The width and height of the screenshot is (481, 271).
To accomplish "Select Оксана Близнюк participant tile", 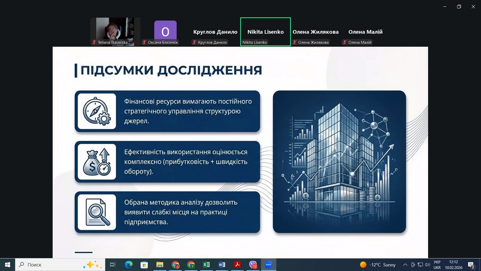I will [x=165, y=32].
